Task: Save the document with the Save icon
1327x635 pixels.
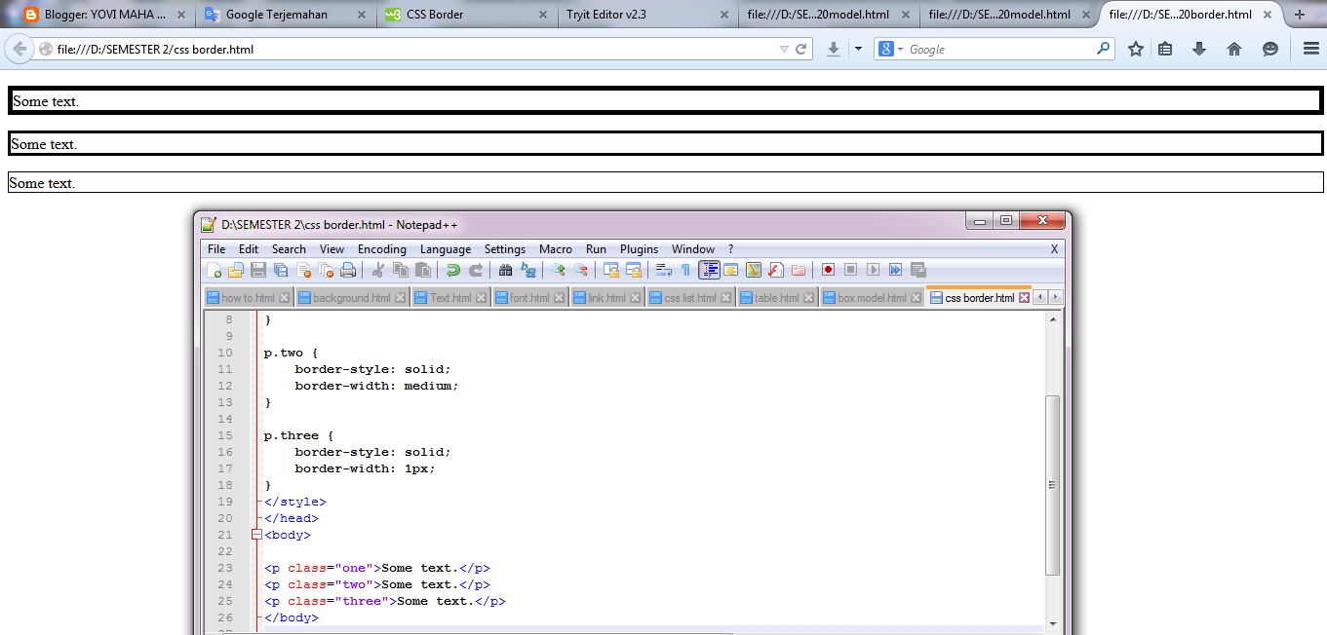Action: [x=258, y=270]
